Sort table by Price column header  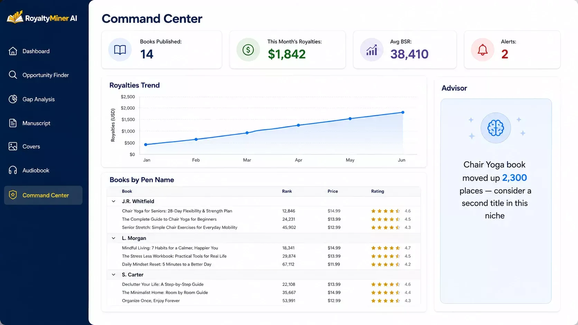(333, 191)
